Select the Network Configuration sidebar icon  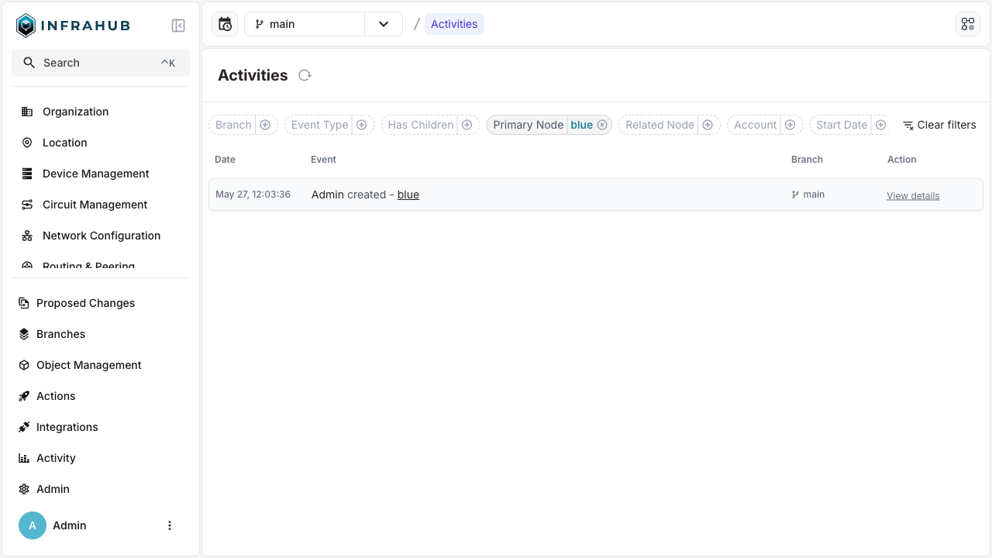(26, 236)
